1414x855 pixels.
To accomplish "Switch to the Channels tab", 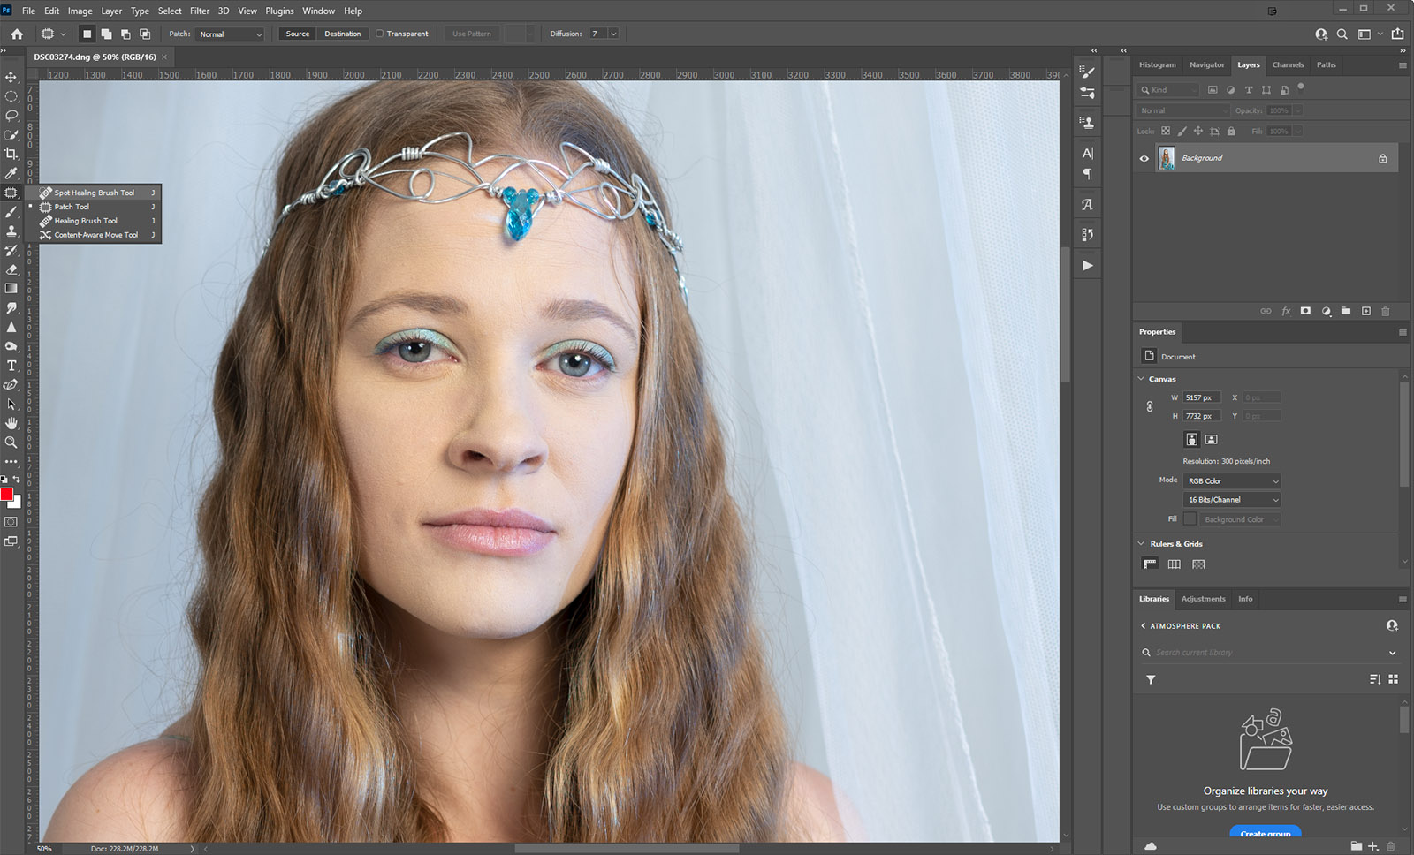I will 1288,64.
